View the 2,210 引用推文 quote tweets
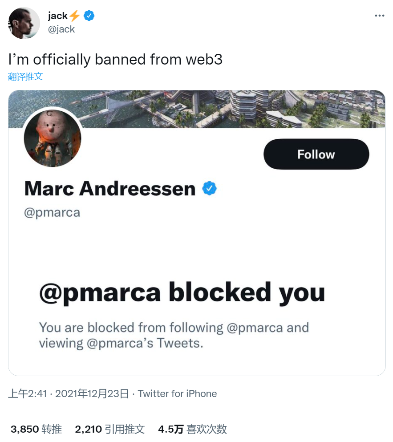The height and width of the screenshot is (442, 393). [x=110, y=430]
